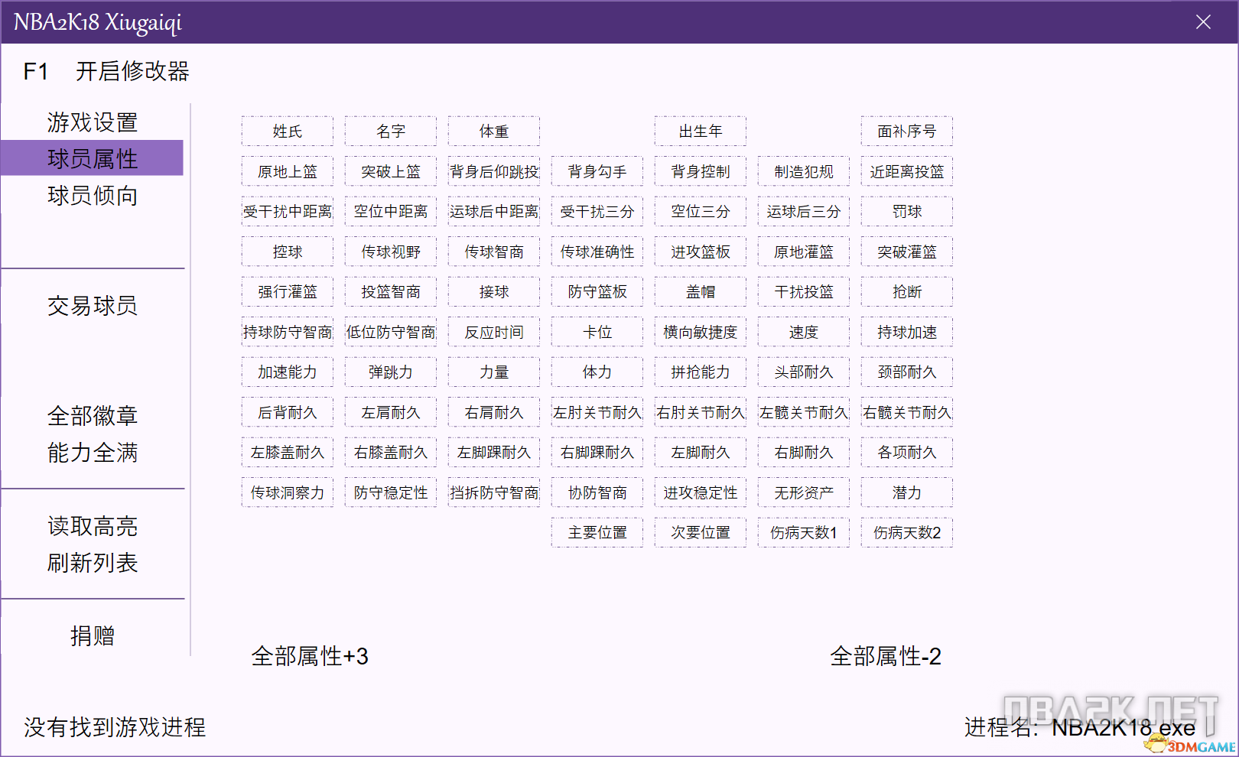Click the 背身勾手 attribute box

click(x=597, y=171)
